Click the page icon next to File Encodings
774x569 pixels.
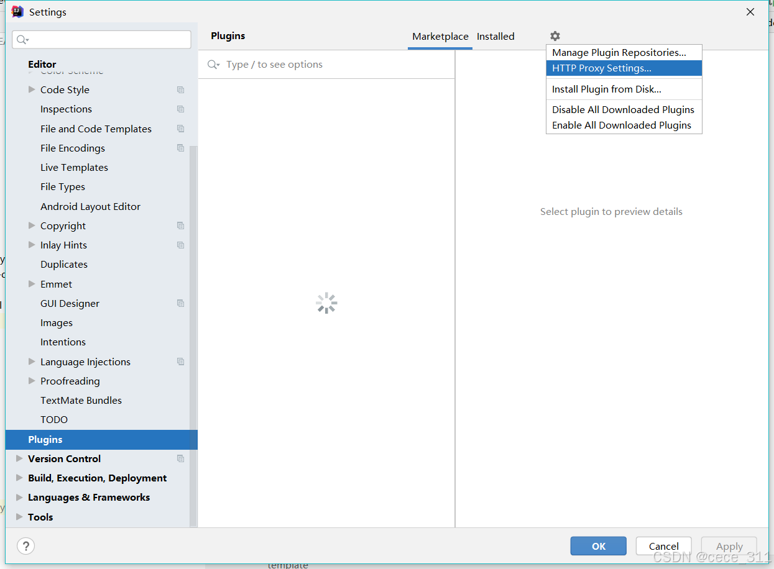click(x=180, y=148)
